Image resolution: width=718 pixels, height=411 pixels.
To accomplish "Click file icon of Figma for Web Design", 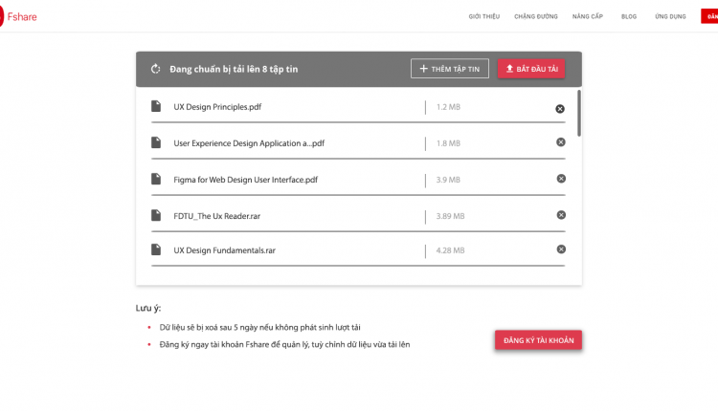I will click(x=156, y=179).
